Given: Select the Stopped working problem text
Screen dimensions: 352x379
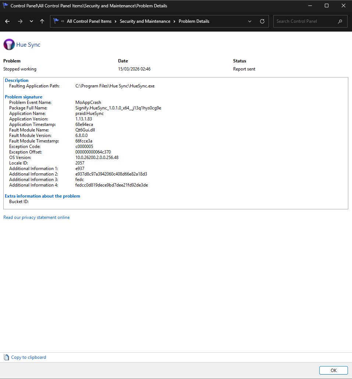Looking at the screenshot, I should point(20,69).
